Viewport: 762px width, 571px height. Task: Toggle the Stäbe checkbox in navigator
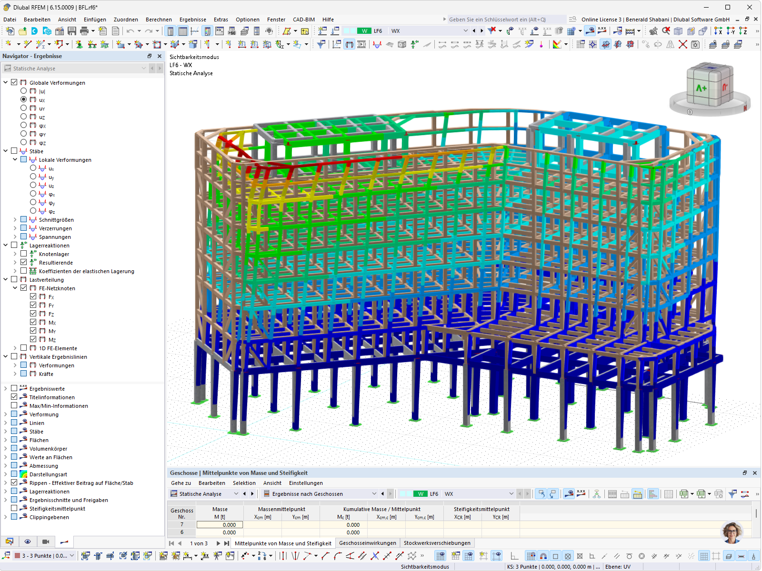[14, 151]
